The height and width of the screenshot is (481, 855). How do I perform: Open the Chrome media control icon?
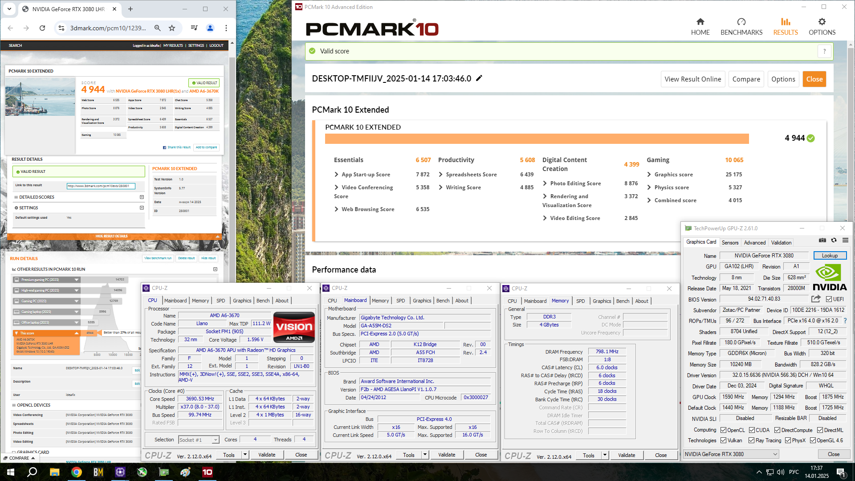pyautogui.click(x=194, y=28)
